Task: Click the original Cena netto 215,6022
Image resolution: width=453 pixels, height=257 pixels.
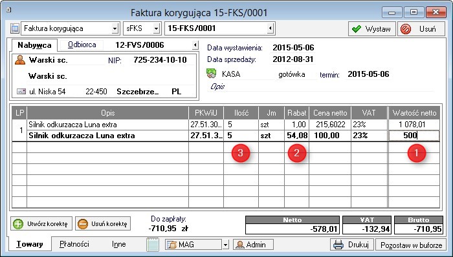Action: point(330,125)
